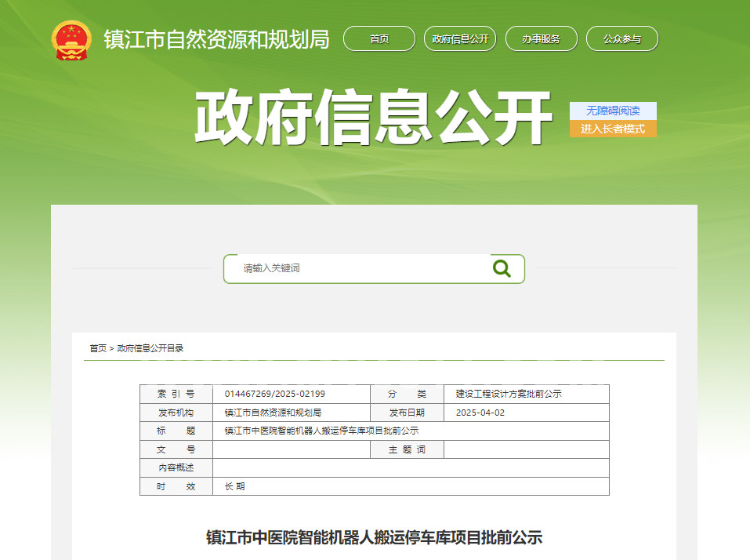Image resolution: width=750 pixels, height=560 pixels.
Task: Open the 首页 navigation tab
Action: pos(379,39)
